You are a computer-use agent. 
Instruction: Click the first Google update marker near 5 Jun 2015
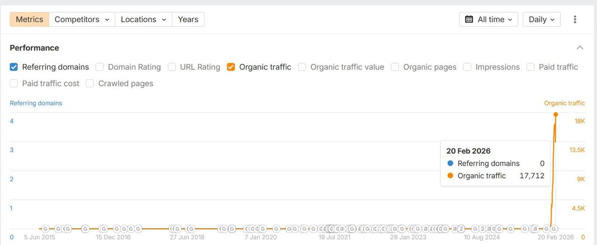click(45, 229)
